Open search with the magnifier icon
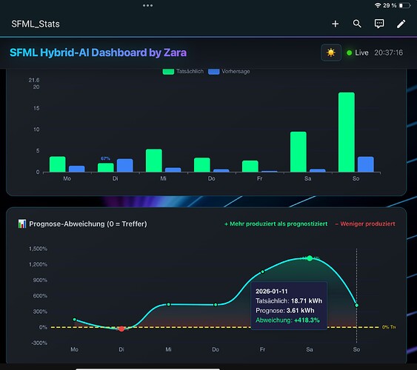The height and width of the screenshot is (370, 417). [357, 24]
